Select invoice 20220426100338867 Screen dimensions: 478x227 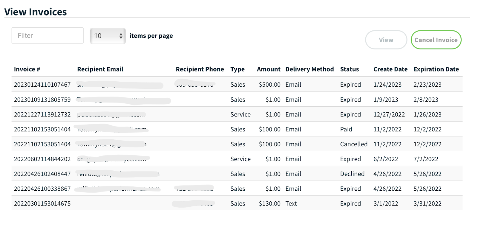(x=42, y=189)
